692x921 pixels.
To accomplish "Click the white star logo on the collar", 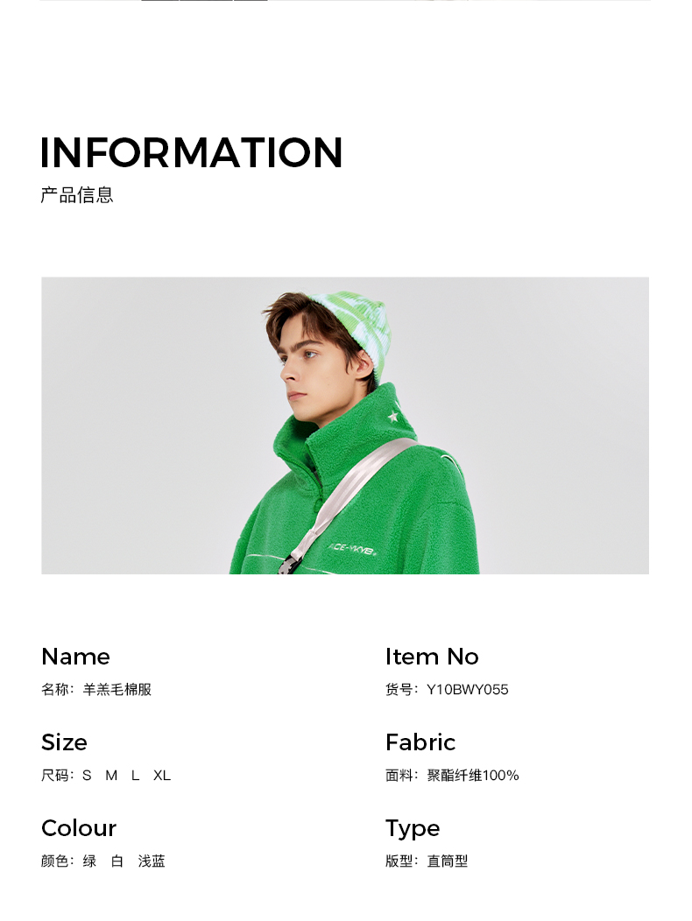I will point(393,416).
